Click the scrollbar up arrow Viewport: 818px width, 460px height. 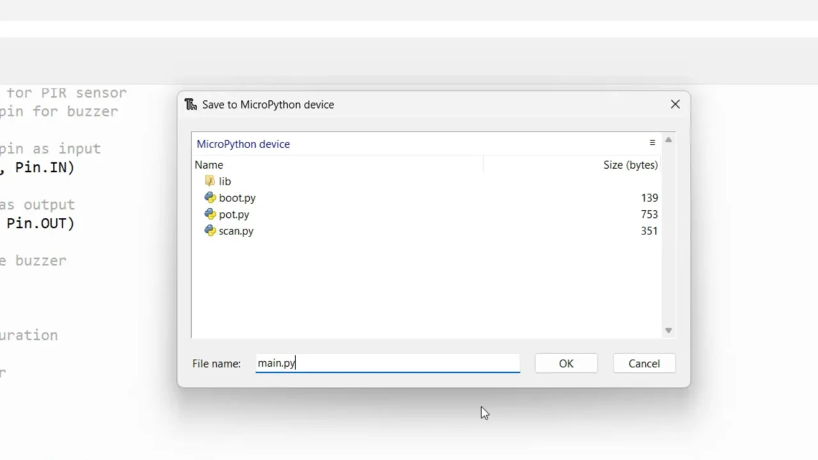[668, 140]
